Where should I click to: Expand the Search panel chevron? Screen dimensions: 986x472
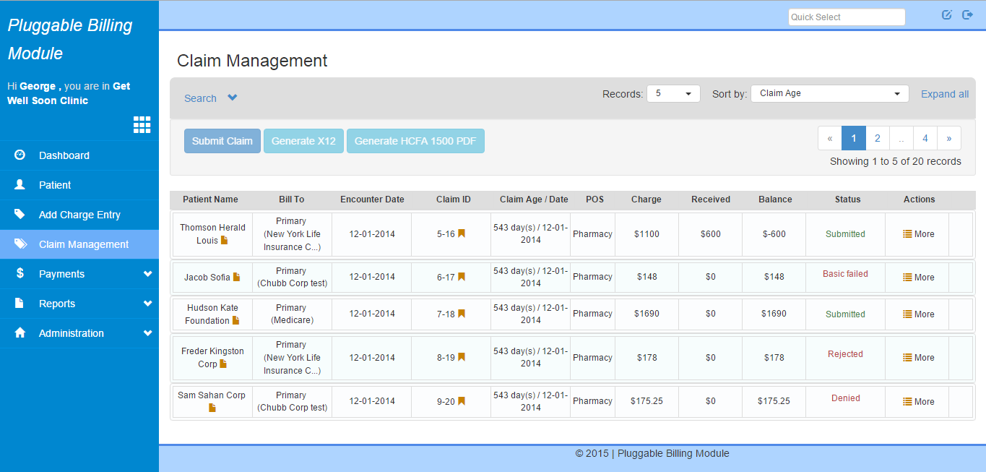click(x=232, y=98)
